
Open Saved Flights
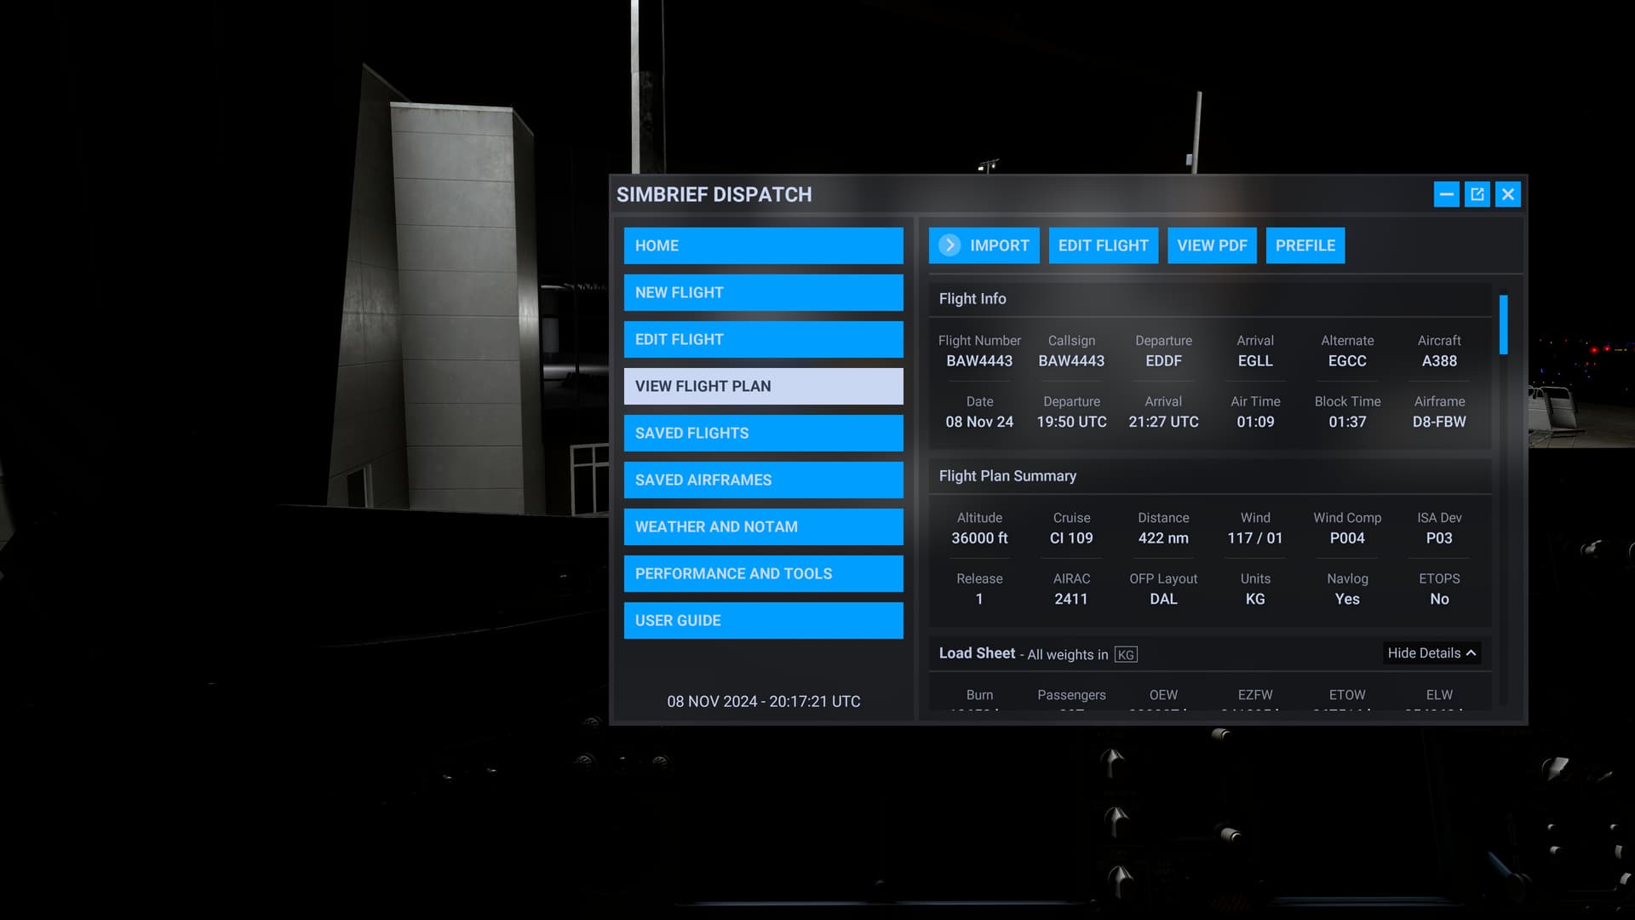[x=763, y=433]
